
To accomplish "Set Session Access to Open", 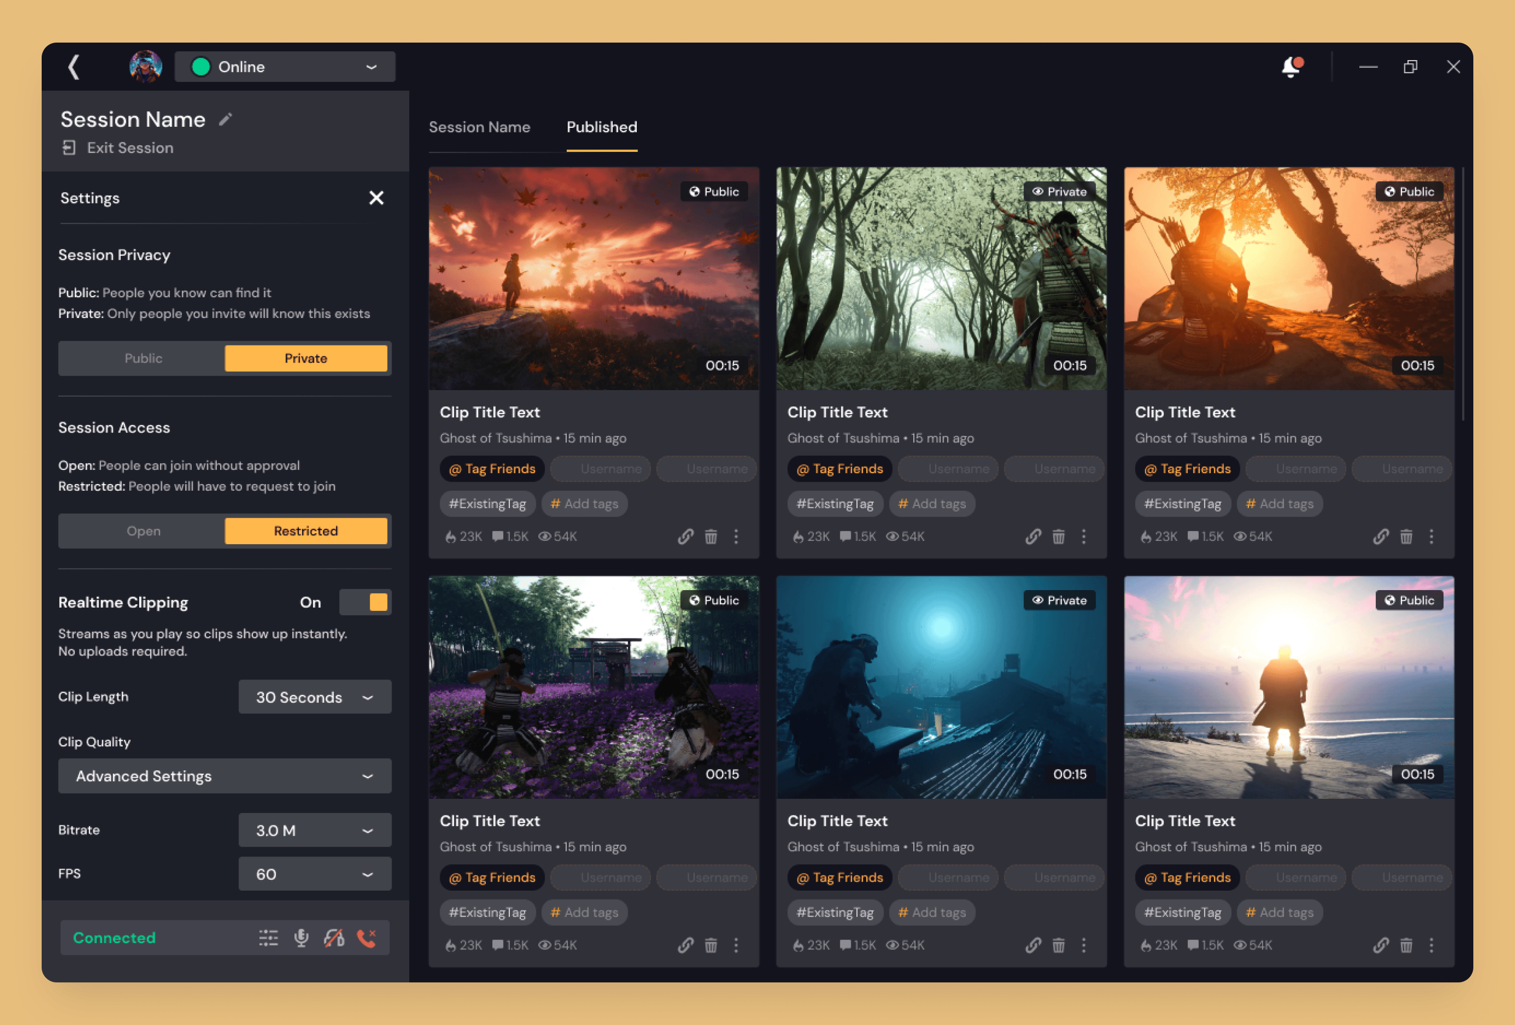I will (x=143, y=531).
